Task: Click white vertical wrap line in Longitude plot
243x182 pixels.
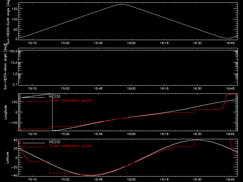Action: (x=52, y=112)
